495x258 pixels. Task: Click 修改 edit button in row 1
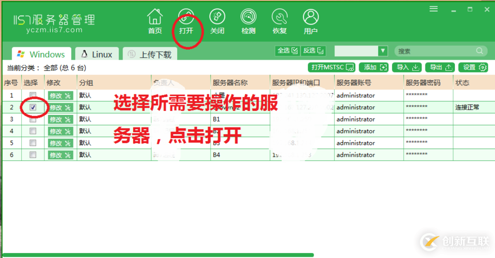tap(60, 96)
